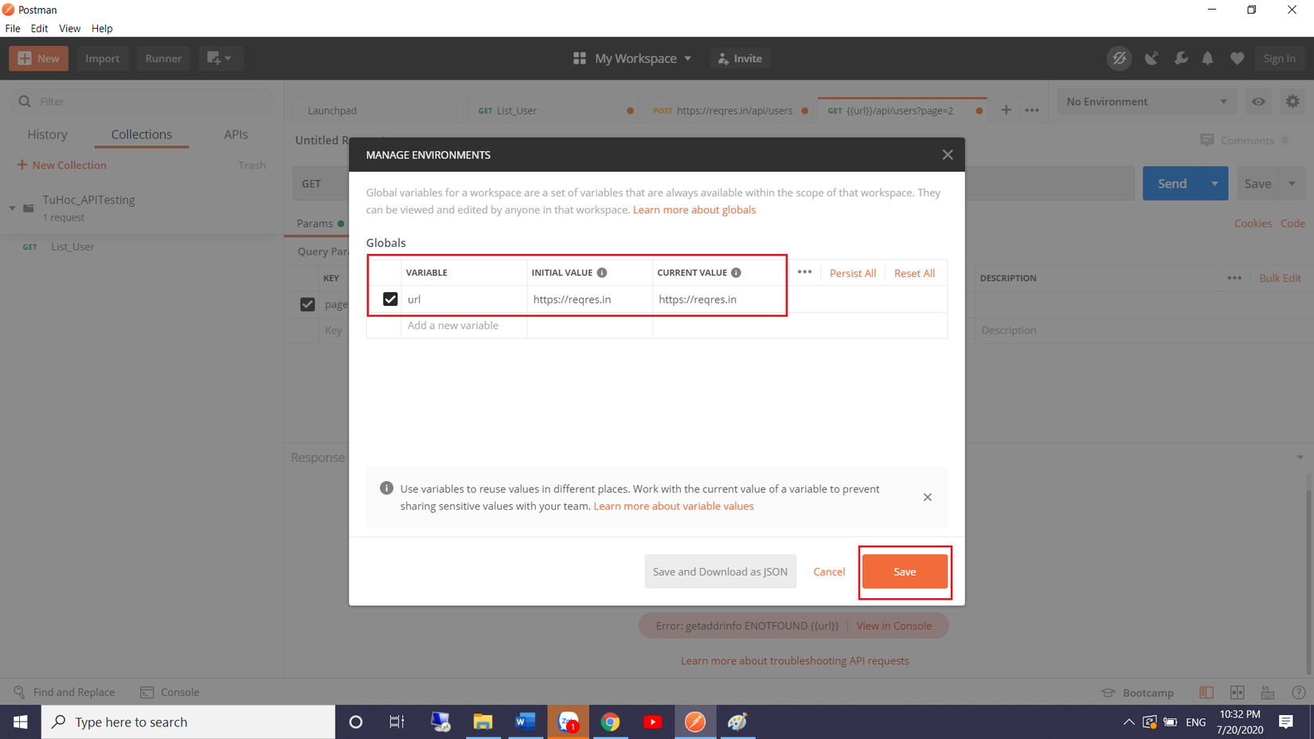Show Initial Value info tooltip icon
The width and height of the screenshot is (1314, 739).
(x=602, y=272)
